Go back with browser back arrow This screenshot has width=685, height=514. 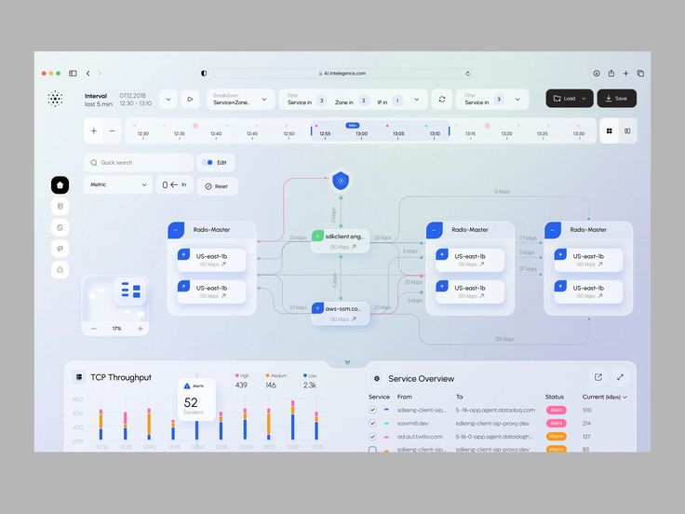tap(88, 74)
